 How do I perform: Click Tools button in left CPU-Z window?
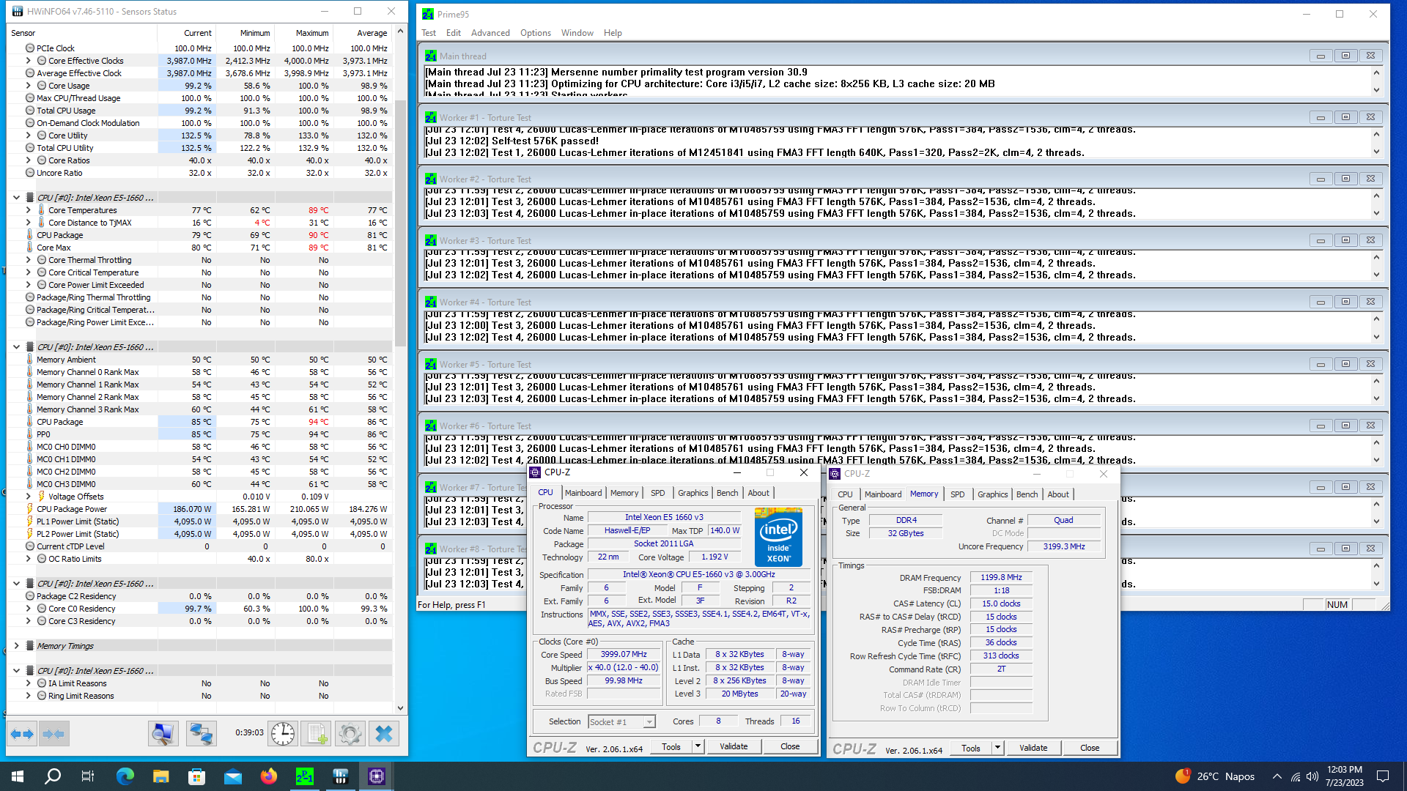point(671,746)
